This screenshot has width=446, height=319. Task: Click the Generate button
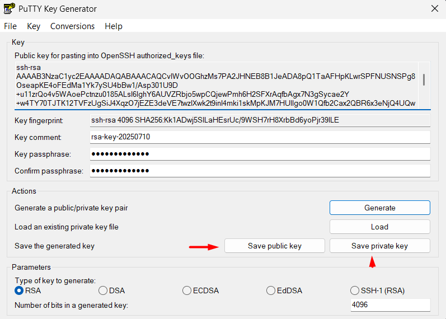tap(380, 208)
